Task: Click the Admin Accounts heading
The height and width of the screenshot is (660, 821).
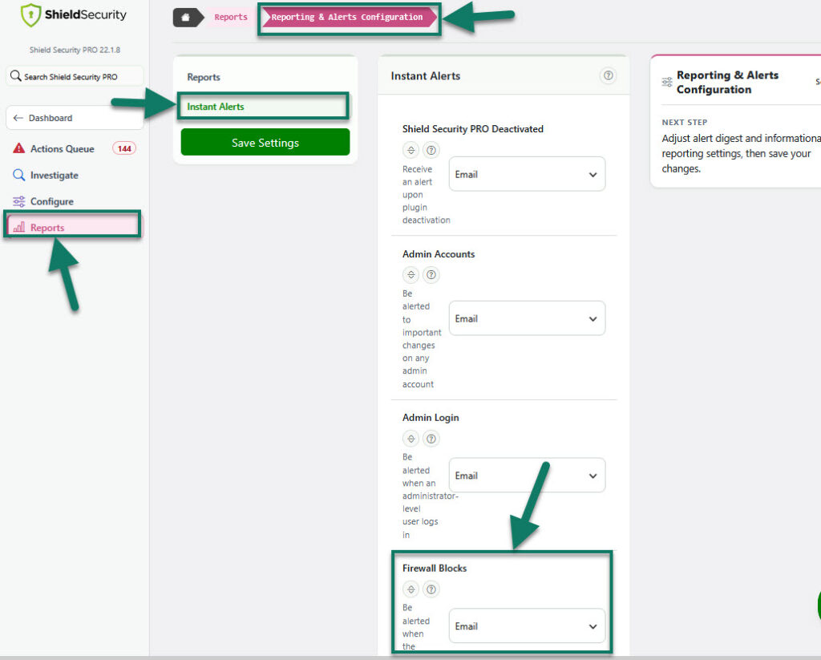Action: tap(439, 254)
